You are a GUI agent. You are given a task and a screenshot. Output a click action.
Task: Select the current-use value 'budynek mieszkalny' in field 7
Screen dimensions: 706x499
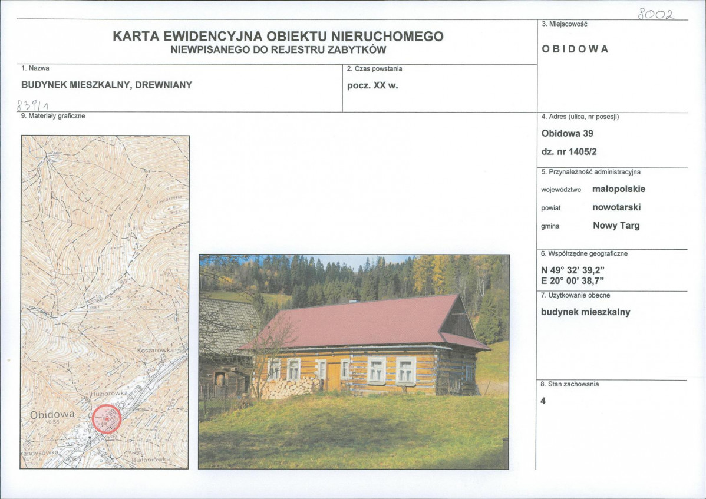pyautogui.click(x=586, y=312)
